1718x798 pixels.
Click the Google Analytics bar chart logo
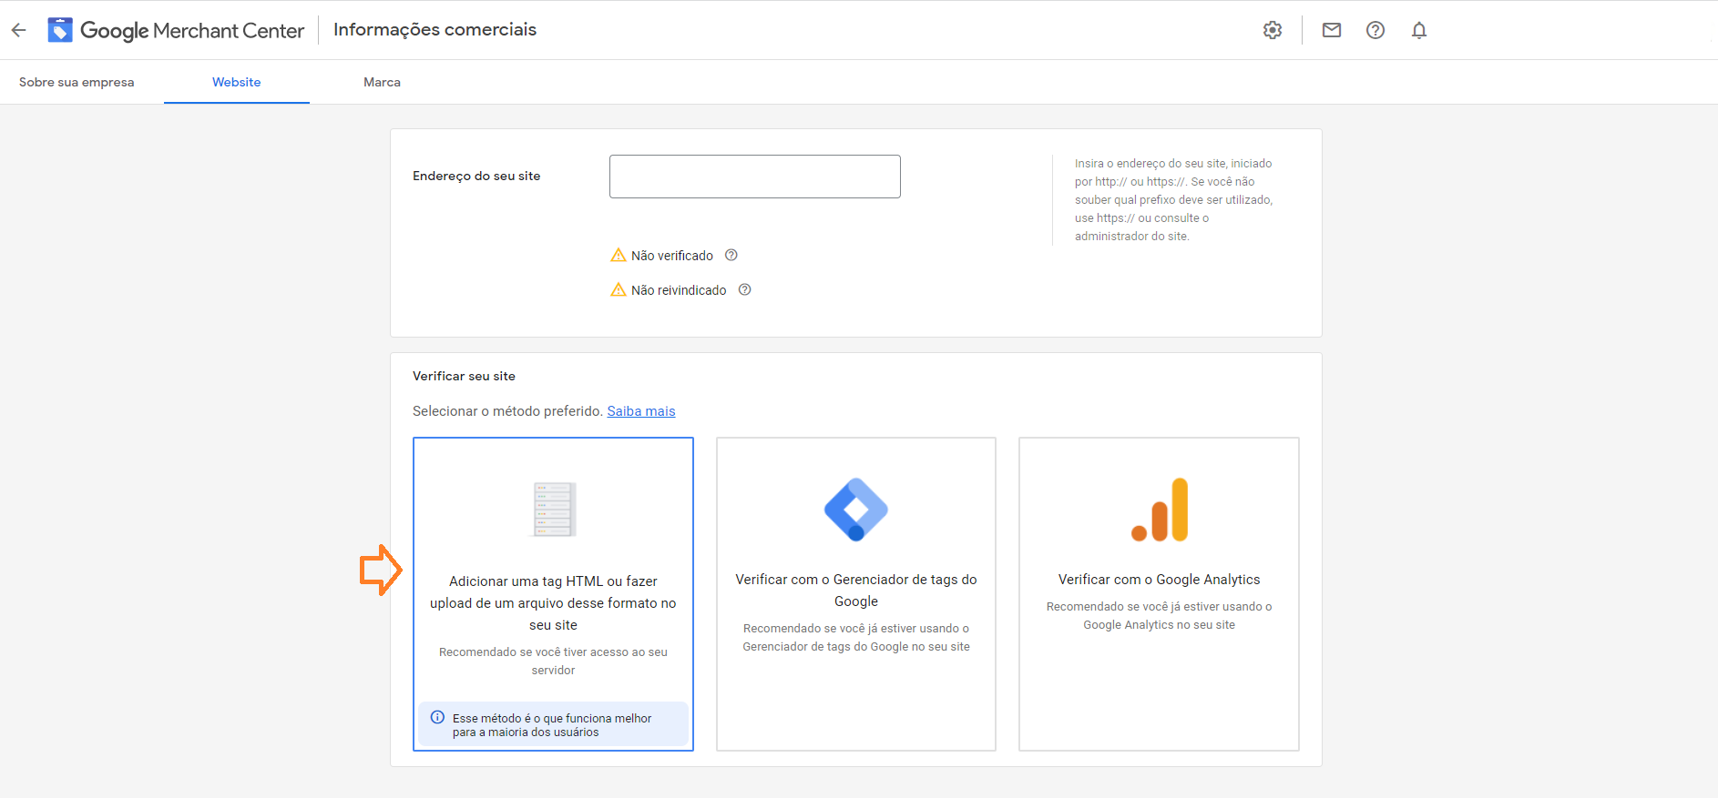click(1160, 509)
